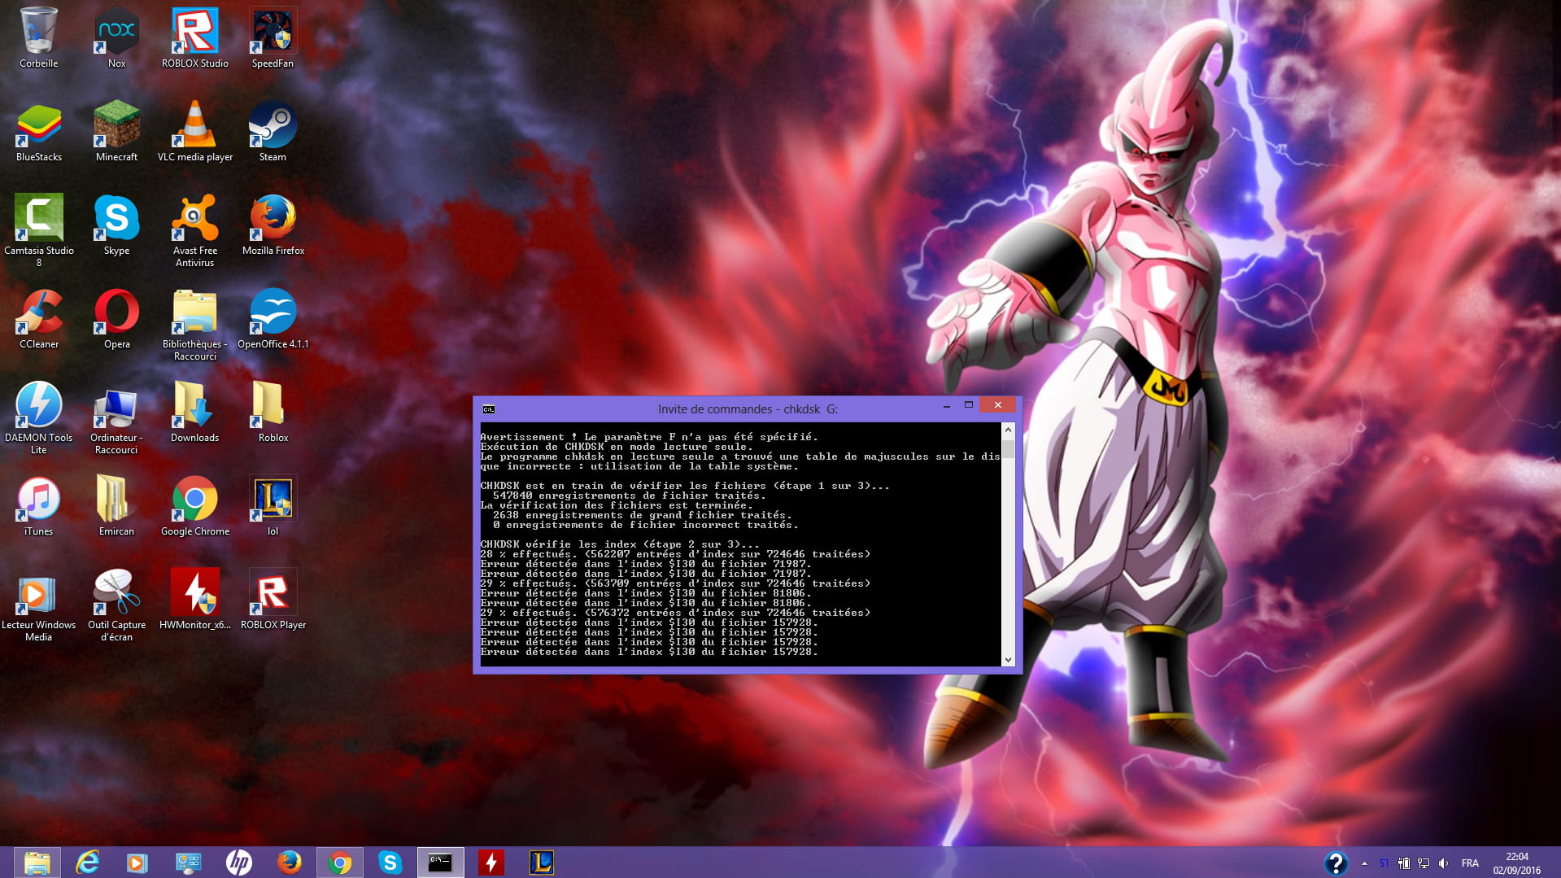Click the command prompt taskbar button
This screenshot has height=878, width=1561.
point(440,863)
